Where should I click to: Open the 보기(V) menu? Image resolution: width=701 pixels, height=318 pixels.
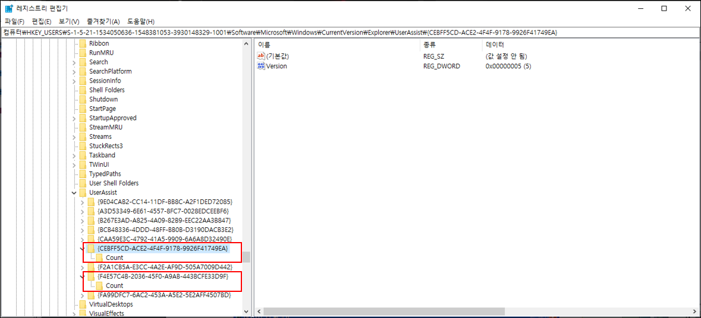69,21
